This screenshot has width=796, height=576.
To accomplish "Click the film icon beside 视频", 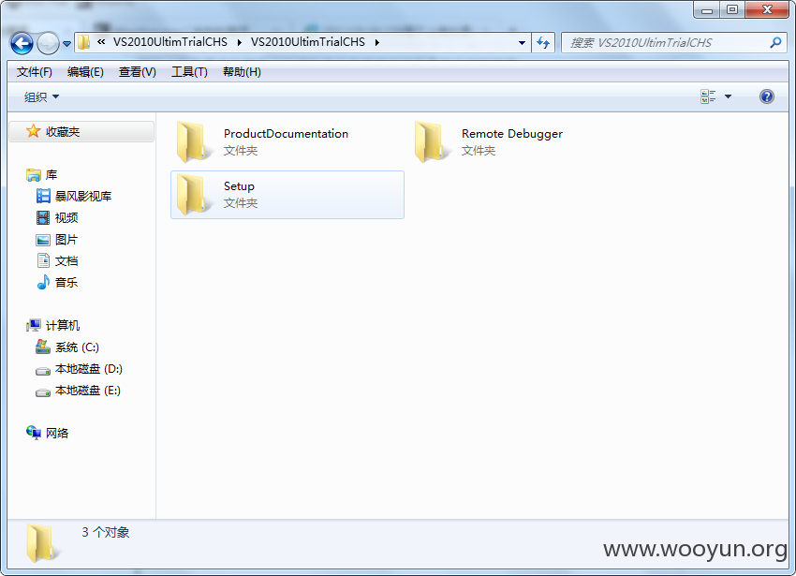I will [x=43, y=218].
